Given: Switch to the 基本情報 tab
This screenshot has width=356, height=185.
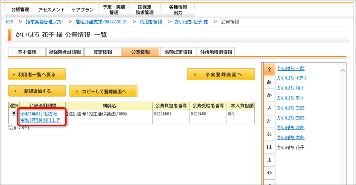Looking at the screenshot, I should (27, 52).
